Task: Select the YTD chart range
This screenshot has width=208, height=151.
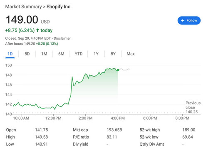Action: coord(79,54)
